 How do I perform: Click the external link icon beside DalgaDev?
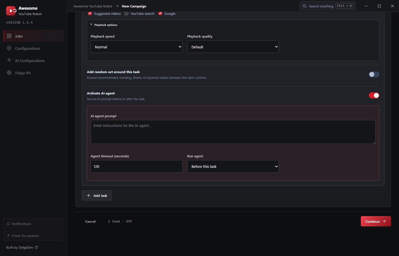click(x=36, y=247)
